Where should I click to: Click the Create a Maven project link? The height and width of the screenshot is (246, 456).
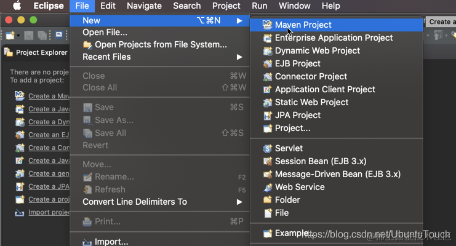tap(49, 96)
